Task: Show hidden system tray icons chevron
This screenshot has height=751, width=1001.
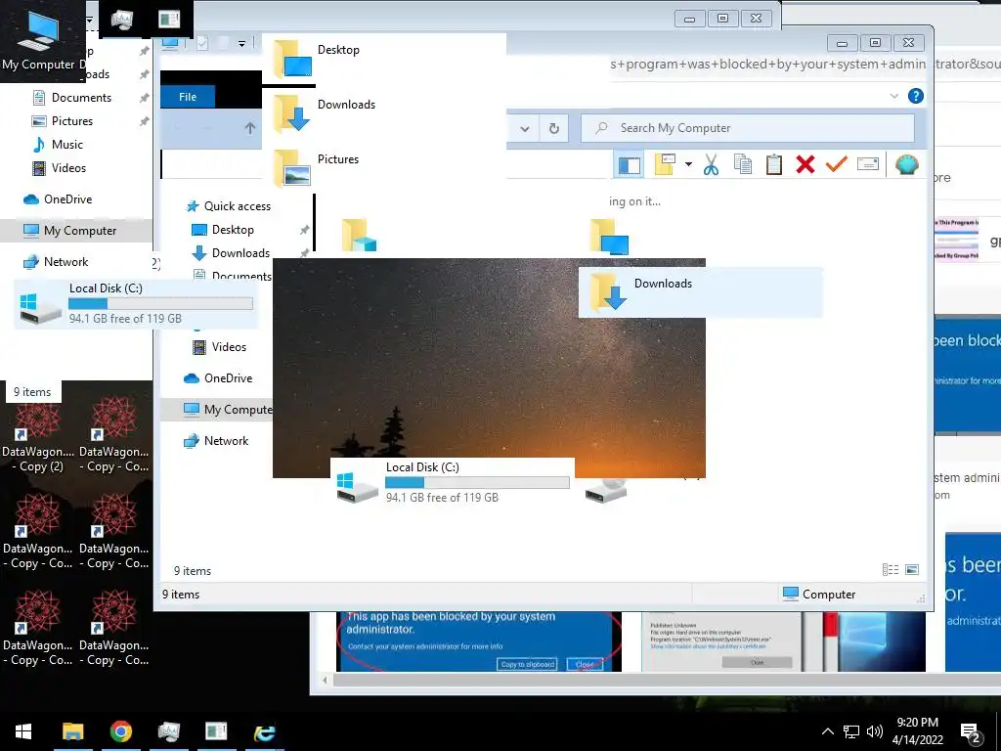Action: tap(827, 731)
